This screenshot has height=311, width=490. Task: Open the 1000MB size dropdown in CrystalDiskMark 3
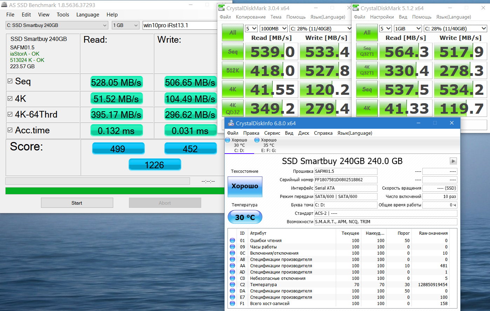coord(274,29)
